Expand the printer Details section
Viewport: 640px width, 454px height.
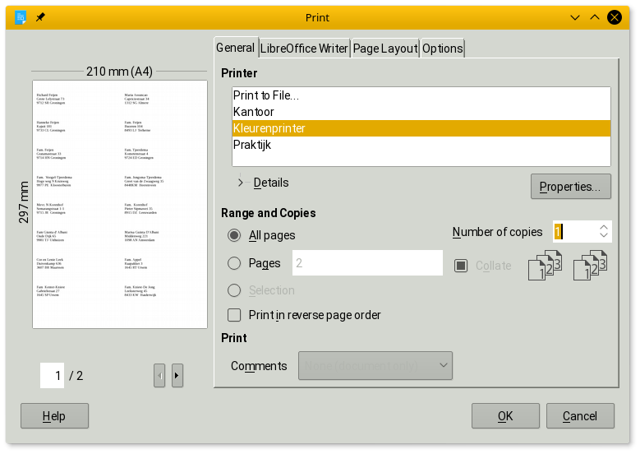[x=242, y=183]
